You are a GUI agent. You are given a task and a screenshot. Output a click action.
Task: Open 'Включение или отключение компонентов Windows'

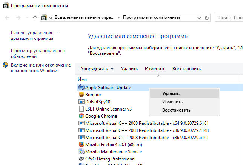pos(41,68)
